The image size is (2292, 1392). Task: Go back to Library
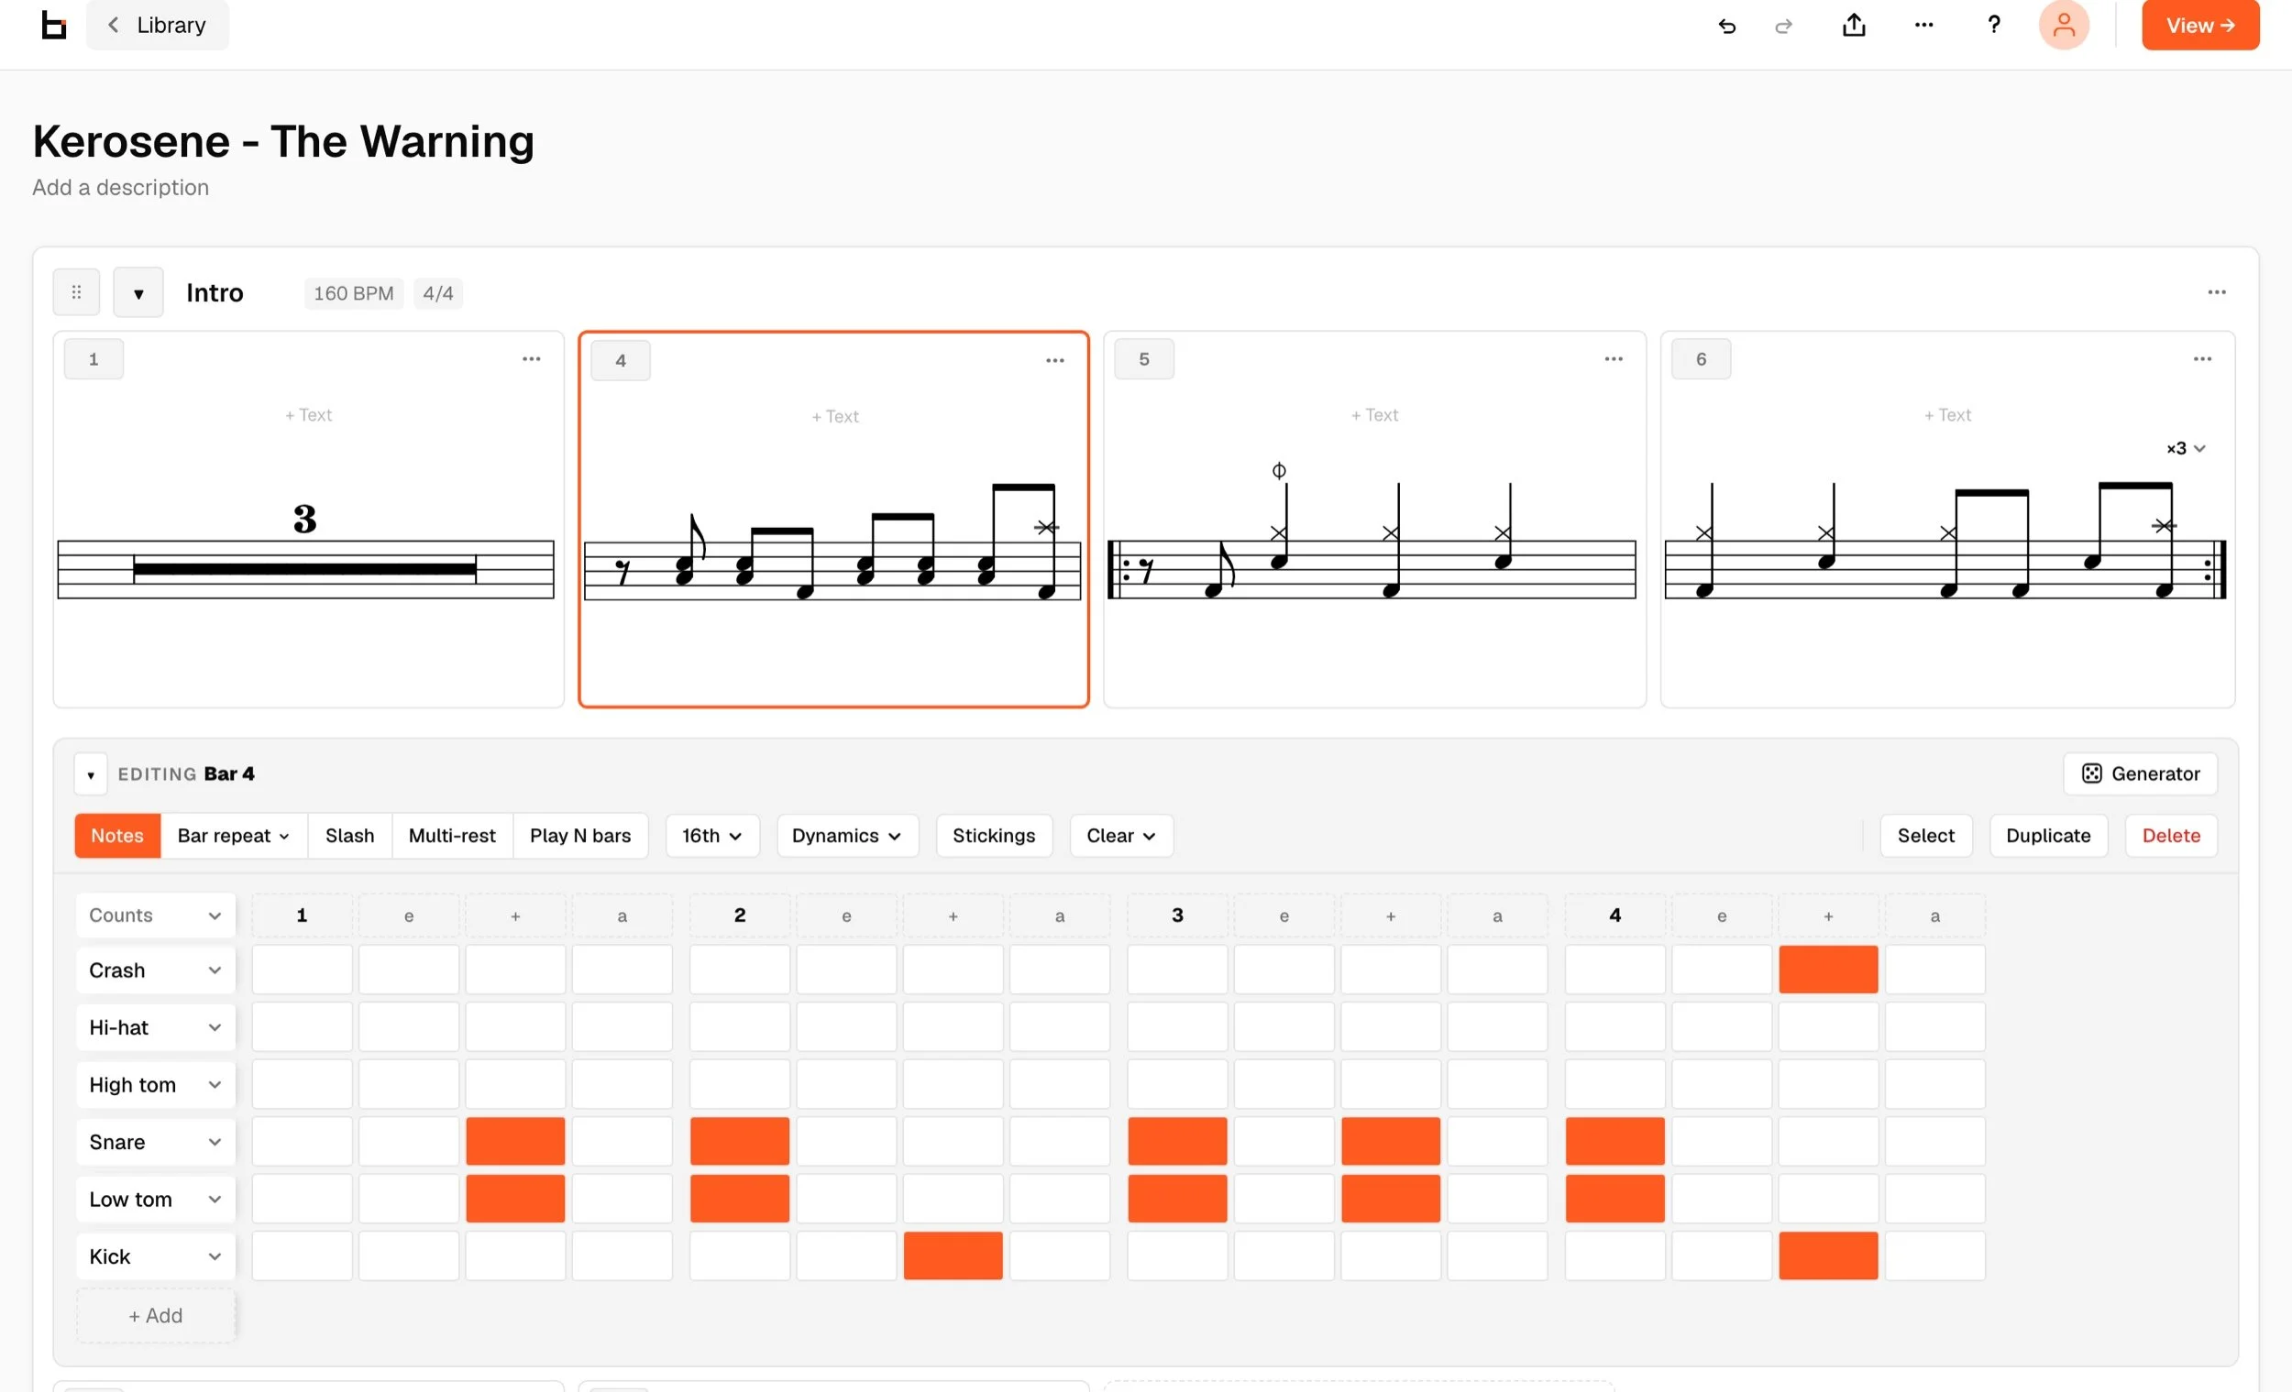[x=157, y=25]
